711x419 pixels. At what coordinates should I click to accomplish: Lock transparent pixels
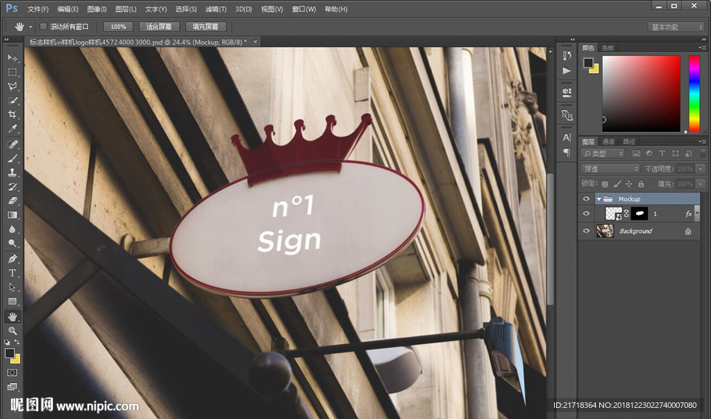(605, 184)
